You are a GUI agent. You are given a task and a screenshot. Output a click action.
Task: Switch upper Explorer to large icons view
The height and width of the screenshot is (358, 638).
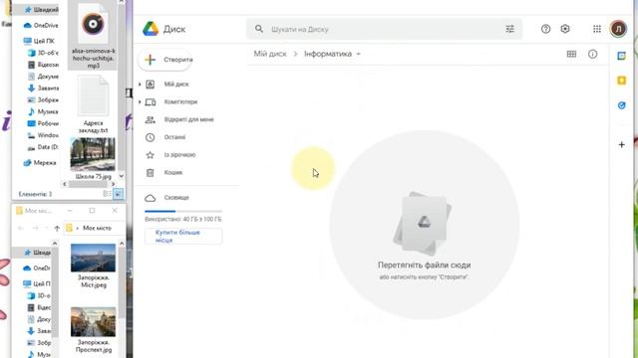118,194
